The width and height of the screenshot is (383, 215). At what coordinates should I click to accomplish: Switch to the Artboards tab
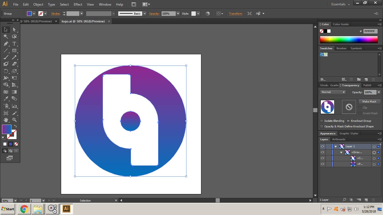point(339,139)
